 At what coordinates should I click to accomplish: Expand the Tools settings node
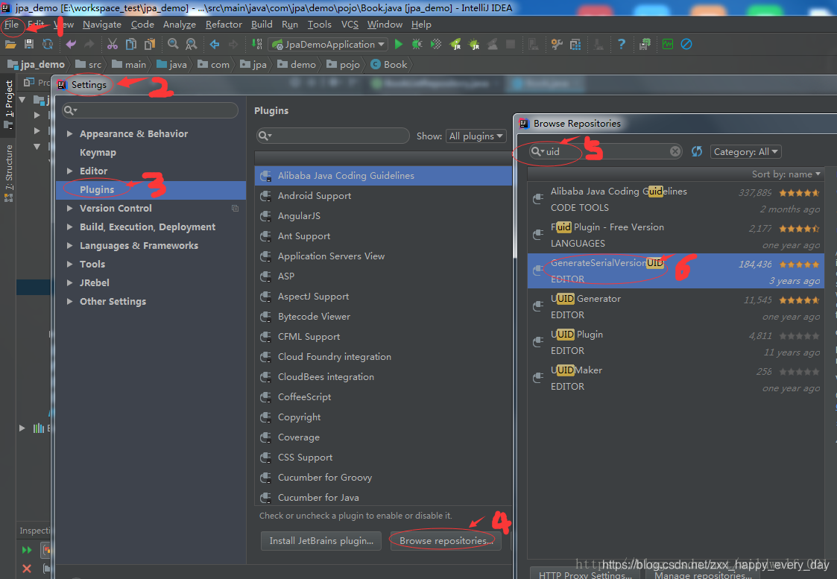click(x=69, y=264)
